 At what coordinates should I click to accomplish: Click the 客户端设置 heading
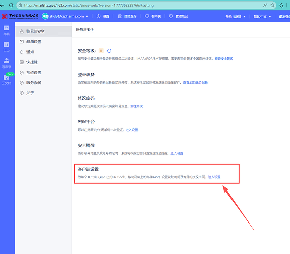pyautogui.click(x=88, y=169)
